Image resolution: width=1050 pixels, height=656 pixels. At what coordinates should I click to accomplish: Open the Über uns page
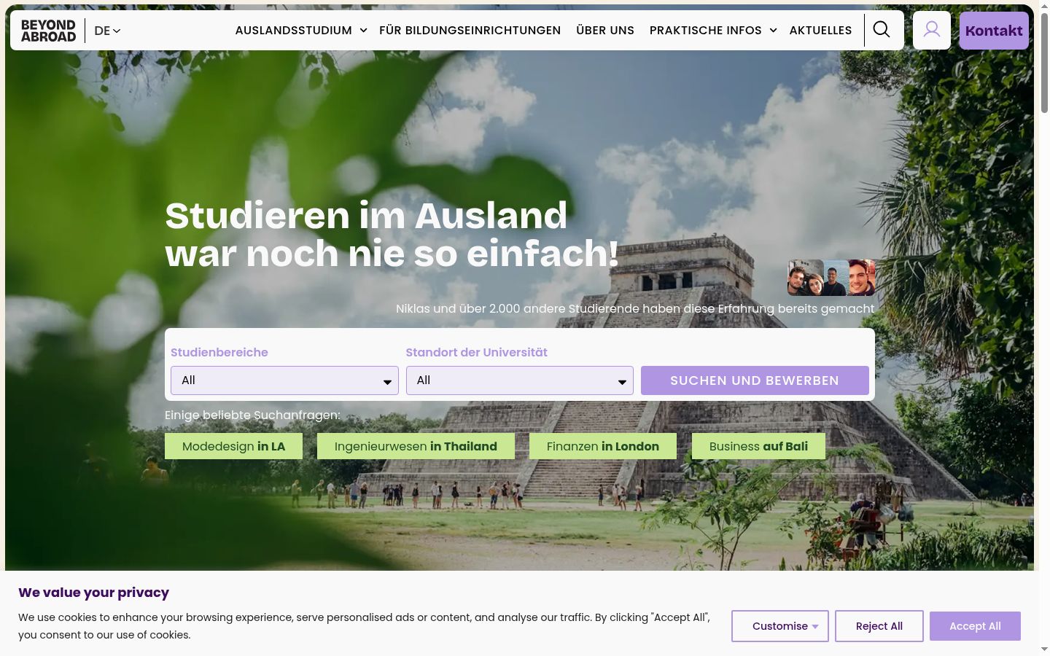coord(605,31)
